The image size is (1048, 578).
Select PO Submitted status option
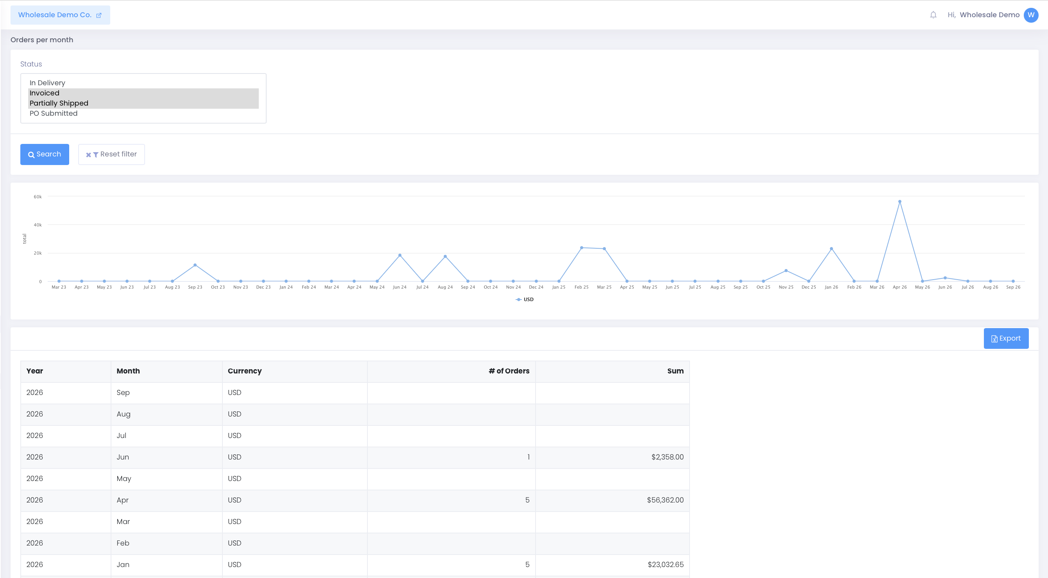tap(143, 113)
